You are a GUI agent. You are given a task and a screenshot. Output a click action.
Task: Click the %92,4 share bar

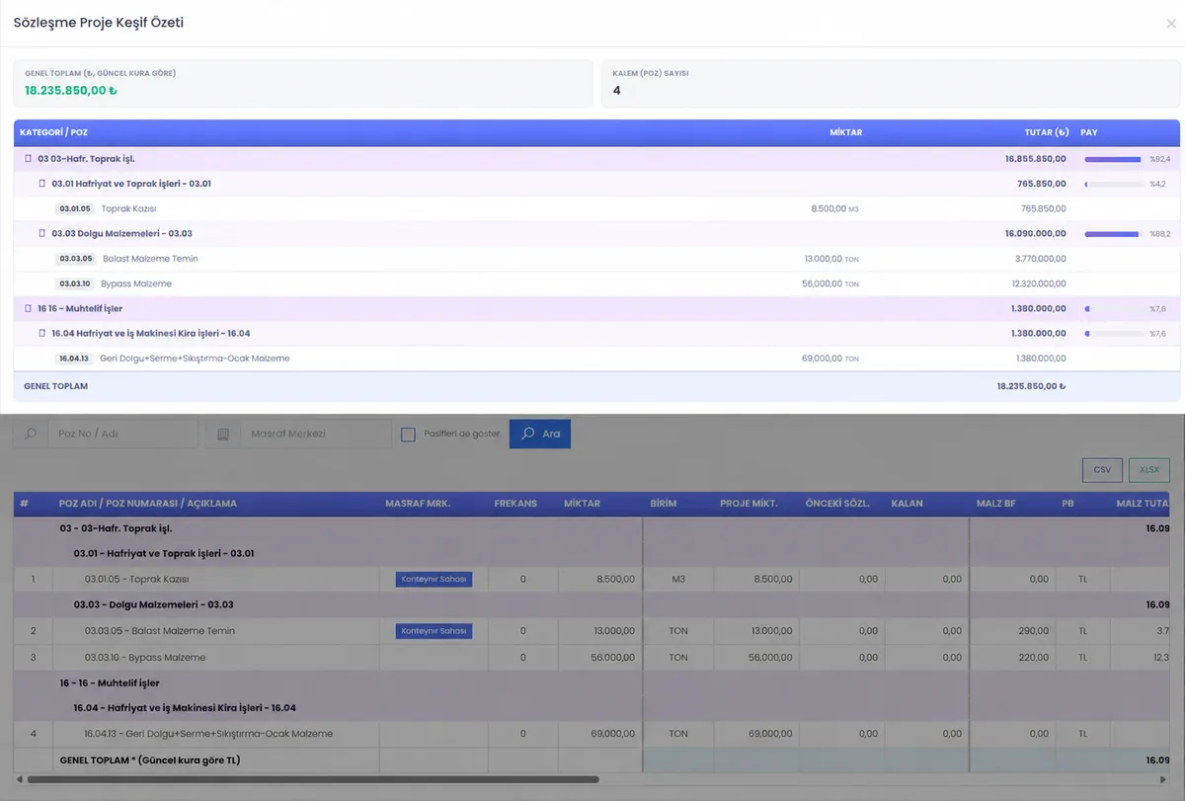click(x=1114, y=159)
